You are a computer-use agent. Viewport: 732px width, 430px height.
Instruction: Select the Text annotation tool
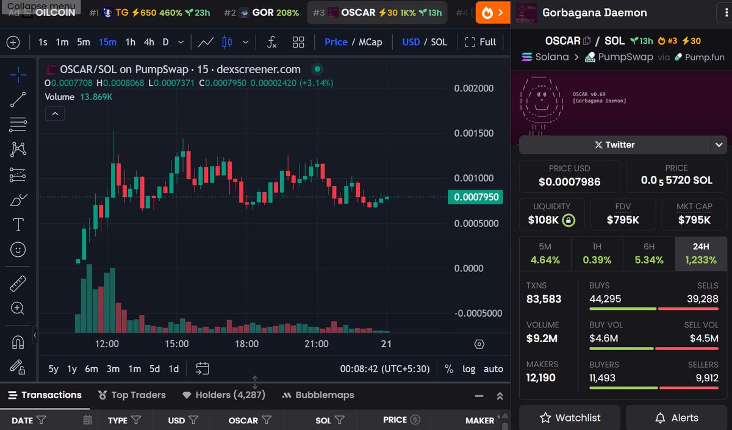point(18,224)
